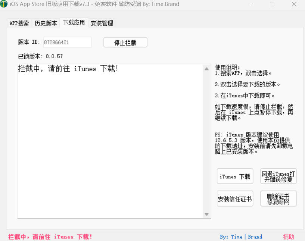Click the 删除证书修复断网 button
305x241 pixels.
pos(278,198)
